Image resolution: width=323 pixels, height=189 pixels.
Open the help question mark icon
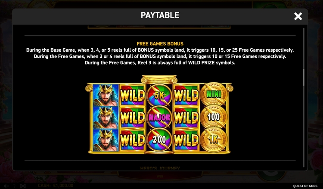(15, 186)
